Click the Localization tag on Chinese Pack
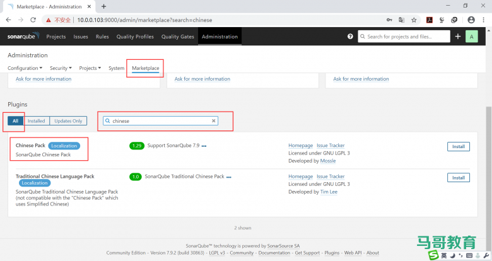The height and width of the screenshot is (261, 492). (64, 146)
